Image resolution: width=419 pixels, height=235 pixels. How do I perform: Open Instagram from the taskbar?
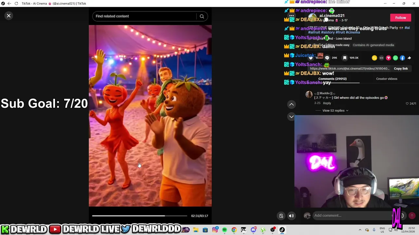click(x=215, y=230)
